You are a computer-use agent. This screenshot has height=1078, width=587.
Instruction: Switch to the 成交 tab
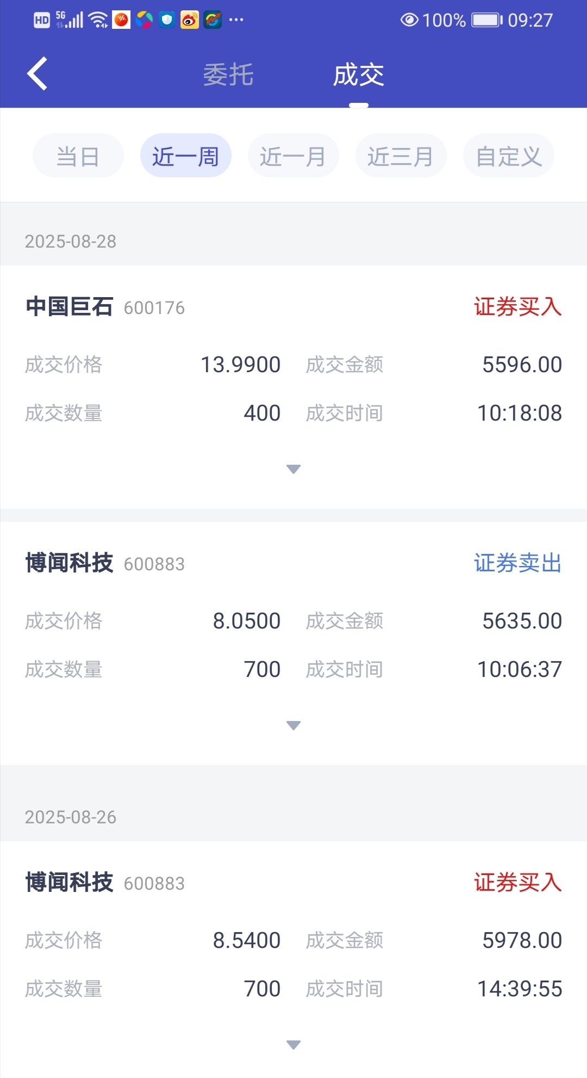(x=359, y=75)
